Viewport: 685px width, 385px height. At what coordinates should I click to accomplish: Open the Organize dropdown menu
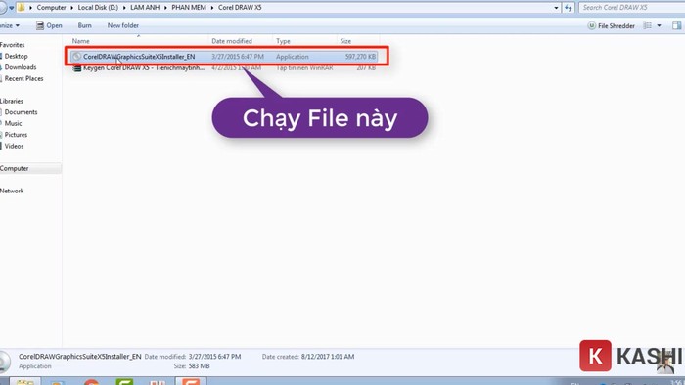click(x=10, y=25)
